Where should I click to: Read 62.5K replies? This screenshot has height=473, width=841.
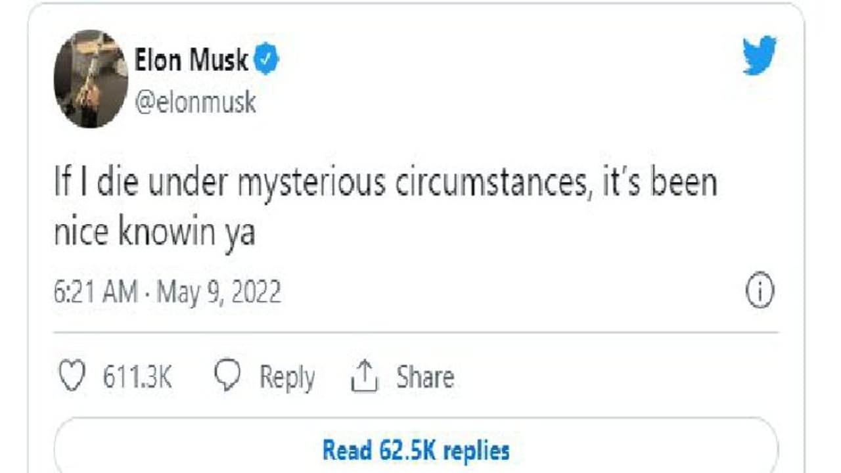[415, 451]
